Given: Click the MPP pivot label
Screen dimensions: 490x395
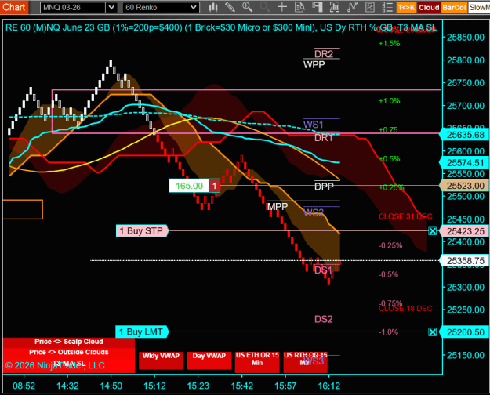Looking at the screenshot, I should [278, 207].
